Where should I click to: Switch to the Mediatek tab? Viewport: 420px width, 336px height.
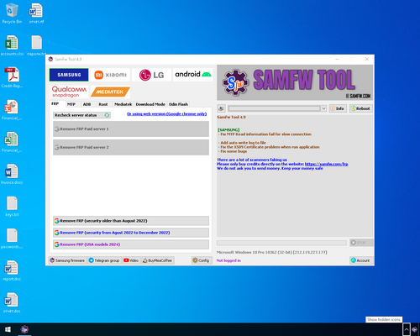pos(123,104)
